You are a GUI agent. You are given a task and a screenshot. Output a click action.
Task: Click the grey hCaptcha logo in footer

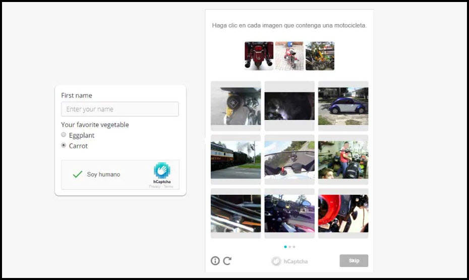(276, 261)
